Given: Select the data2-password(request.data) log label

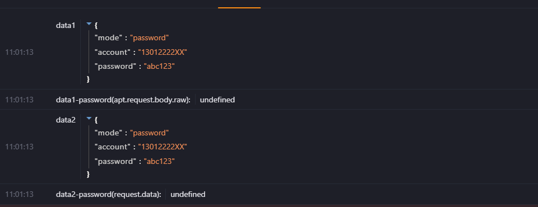Looking at the screenshot, I should pos(108,195).
